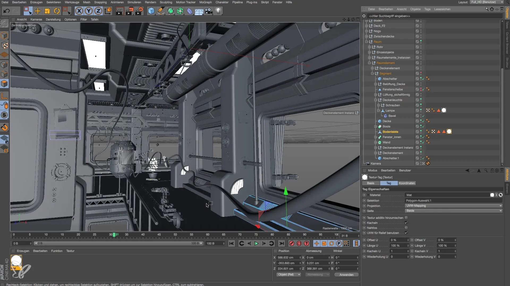Viewport: 510px width, 286px height.
Task: Open the Spline pen tool
Action: point(161,11)
